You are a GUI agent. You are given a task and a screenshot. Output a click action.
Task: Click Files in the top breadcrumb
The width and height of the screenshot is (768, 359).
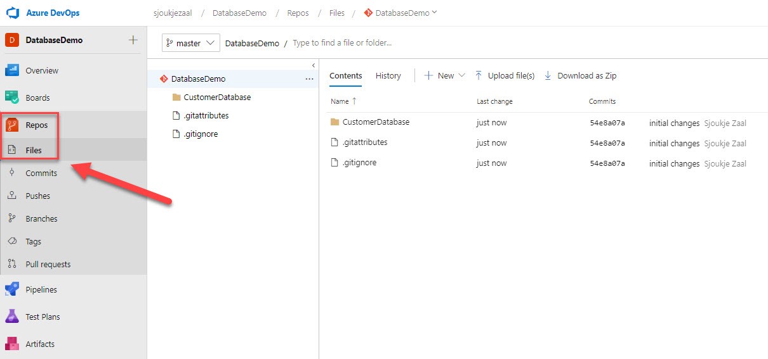pos(337,13)
